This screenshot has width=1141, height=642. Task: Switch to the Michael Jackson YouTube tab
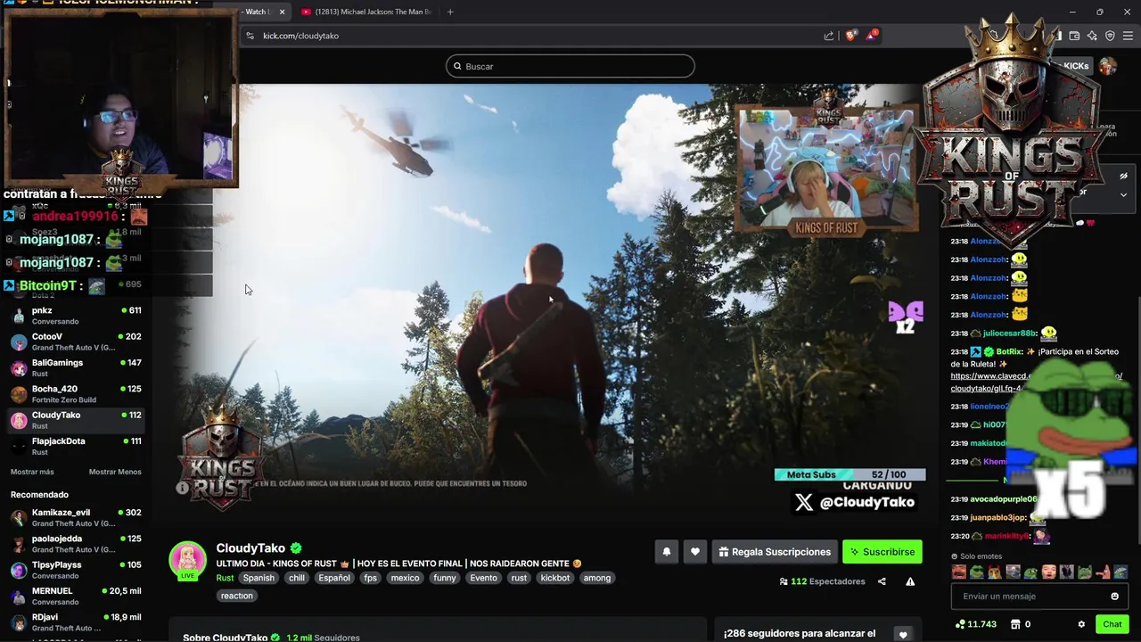point(365,12)
